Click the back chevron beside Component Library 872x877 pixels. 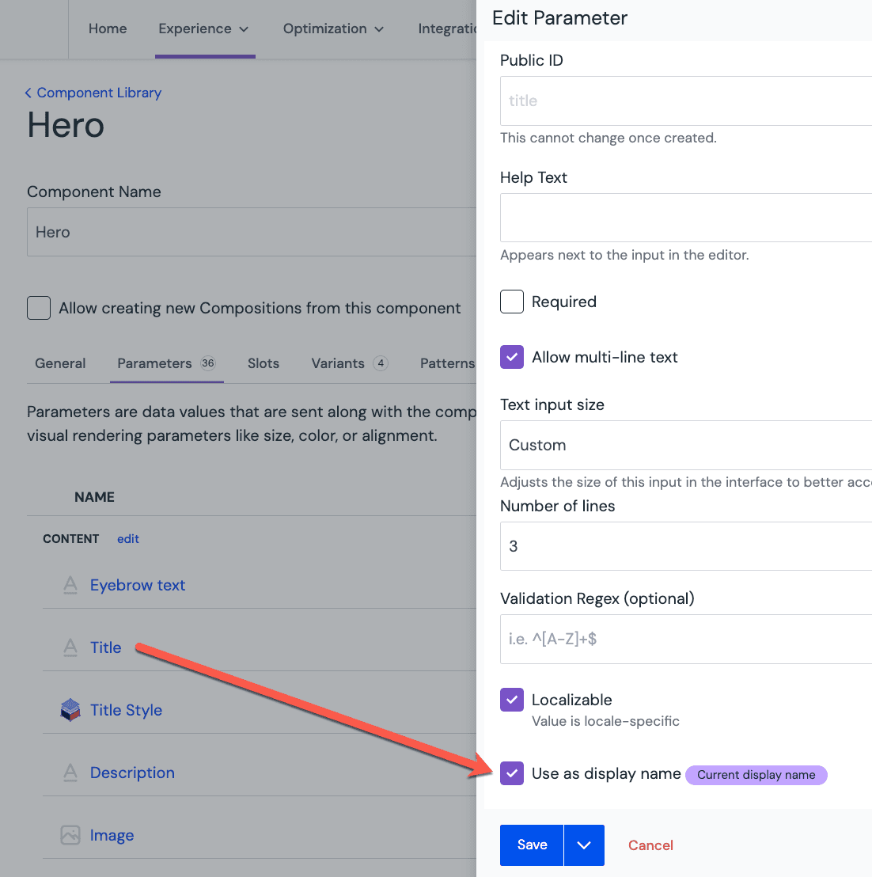click(x=28, y=93)
